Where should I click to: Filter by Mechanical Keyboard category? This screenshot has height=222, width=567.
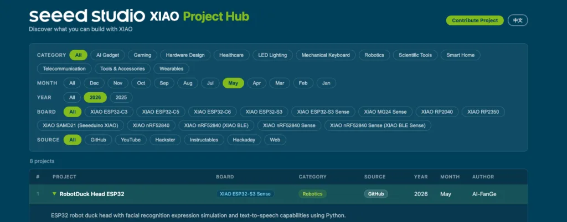tap(326, 55)
